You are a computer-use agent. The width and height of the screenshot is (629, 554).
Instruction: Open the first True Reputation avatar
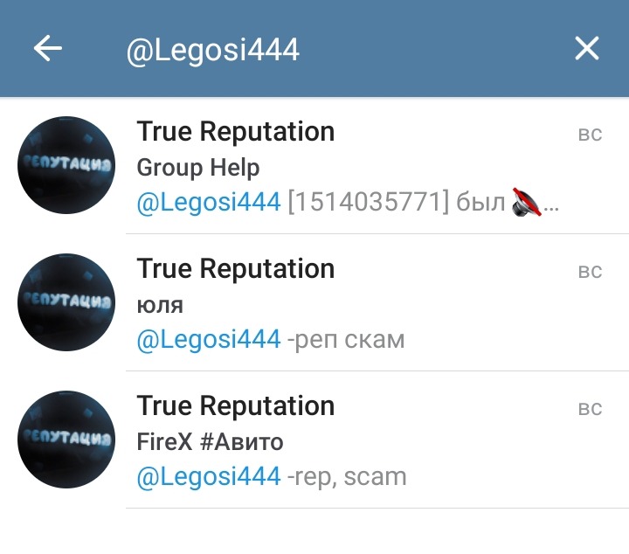(x=66, y=165)
